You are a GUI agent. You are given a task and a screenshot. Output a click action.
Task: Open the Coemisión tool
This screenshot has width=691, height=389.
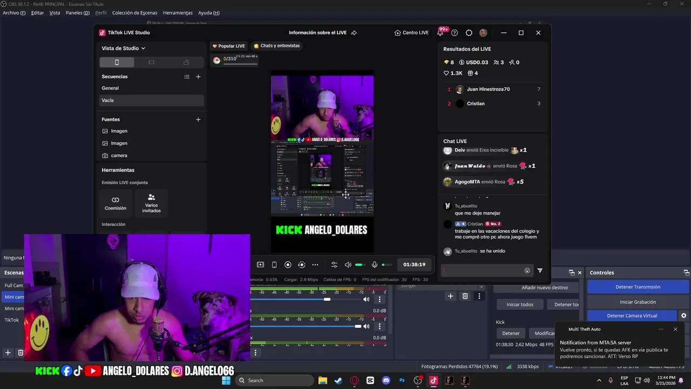(116, 203)
